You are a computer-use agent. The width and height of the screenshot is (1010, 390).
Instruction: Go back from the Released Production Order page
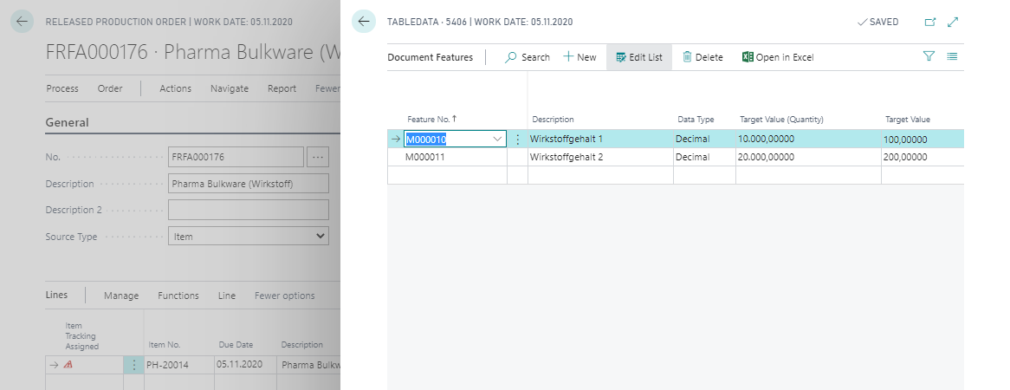pyautogui.click(x=22, y=22)
